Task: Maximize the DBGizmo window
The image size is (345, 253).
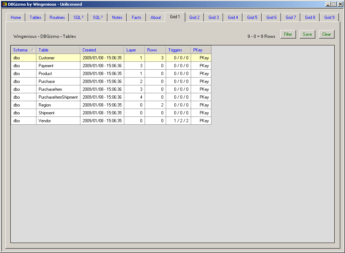Action: tap(334, 4)
